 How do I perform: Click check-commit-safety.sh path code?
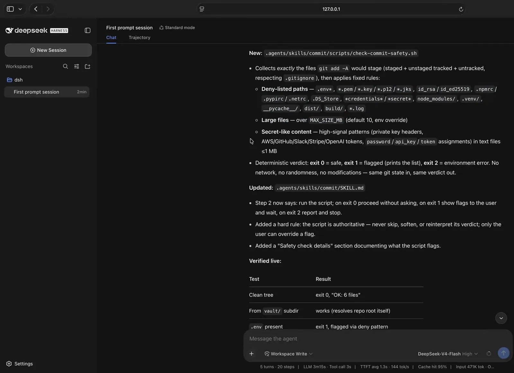point(341,53)
